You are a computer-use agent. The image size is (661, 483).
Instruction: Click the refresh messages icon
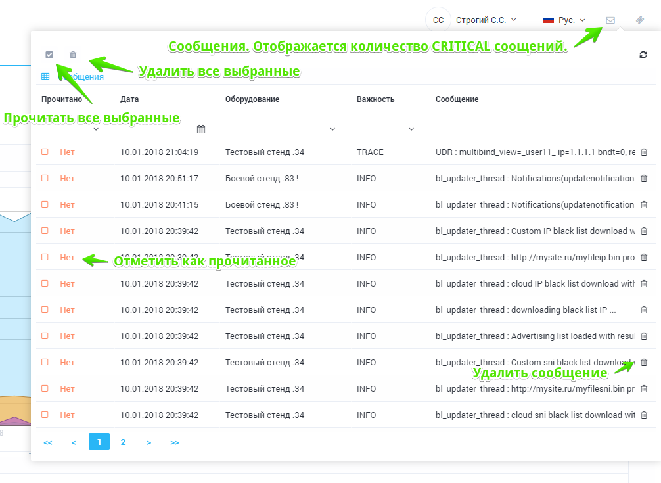coord(643,55)
